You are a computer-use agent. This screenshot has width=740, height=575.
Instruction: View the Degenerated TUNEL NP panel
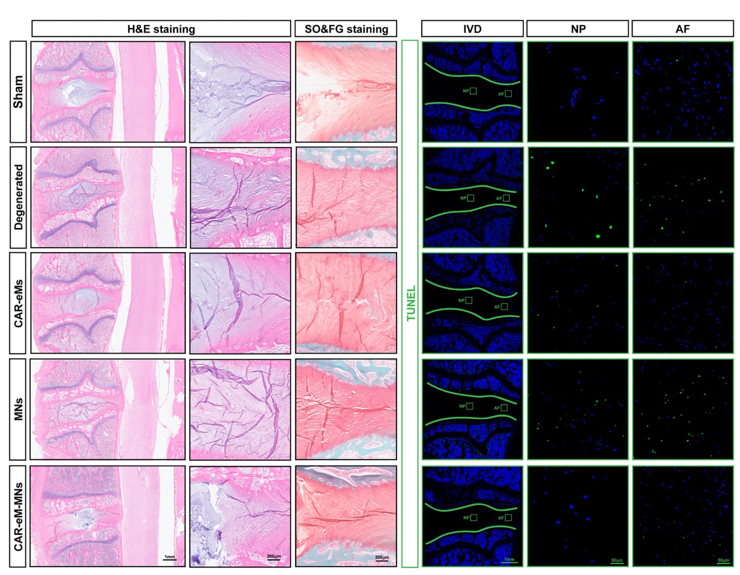click(x=579, y=197)
